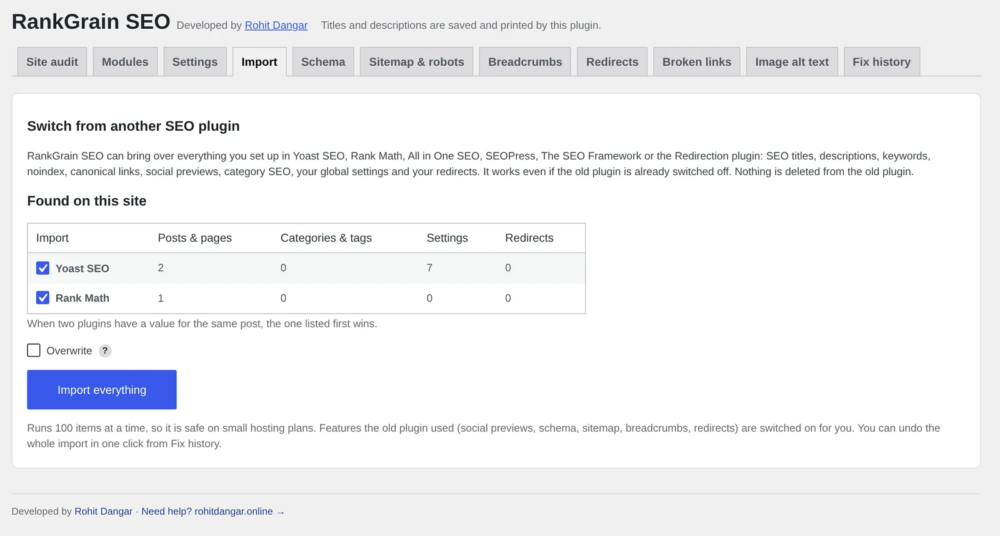Viewport: 1000px width, 536px height.
Task: Uncheck the Yoast SEO import checkbox
Action: tap(42, 268)
